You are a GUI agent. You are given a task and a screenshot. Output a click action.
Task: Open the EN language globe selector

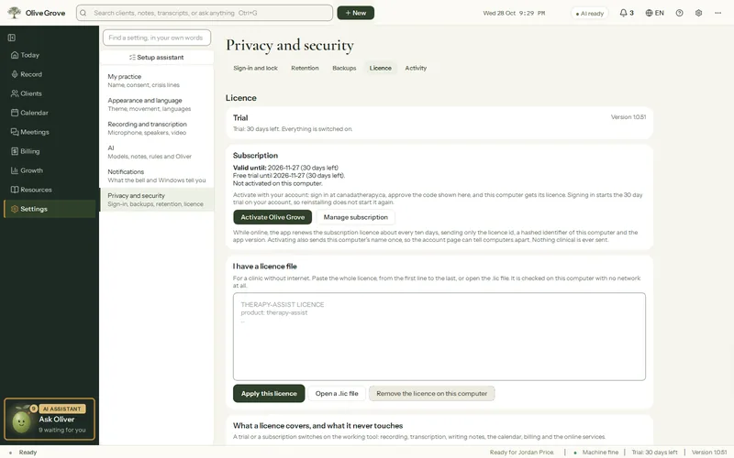[x=654, y=13]
